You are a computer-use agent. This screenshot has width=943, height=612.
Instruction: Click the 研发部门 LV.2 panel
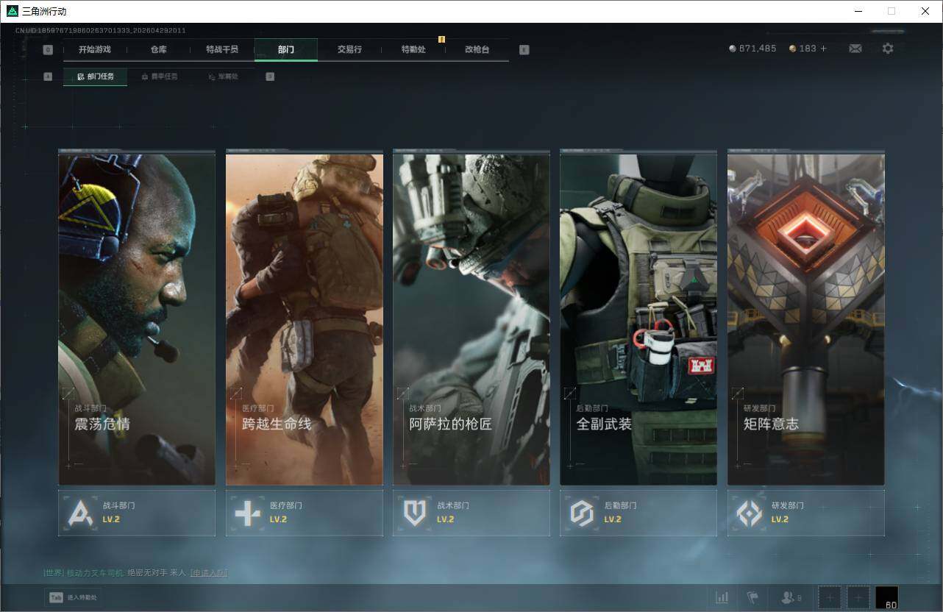click(x=806, y=513)
